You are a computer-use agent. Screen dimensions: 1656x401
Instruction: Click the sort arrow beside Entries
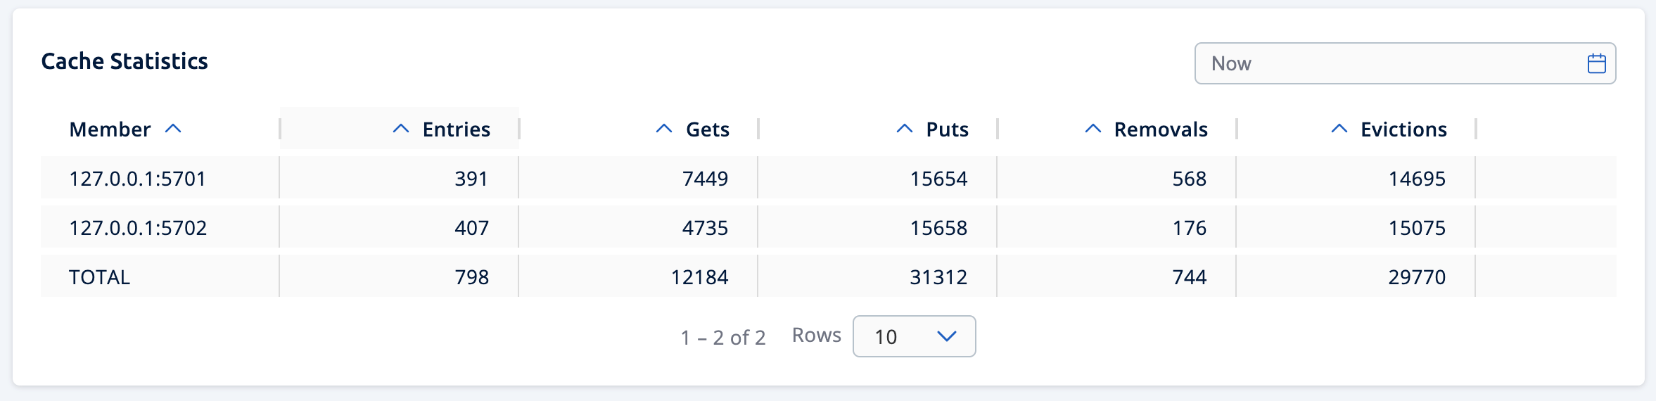point(401,129)
